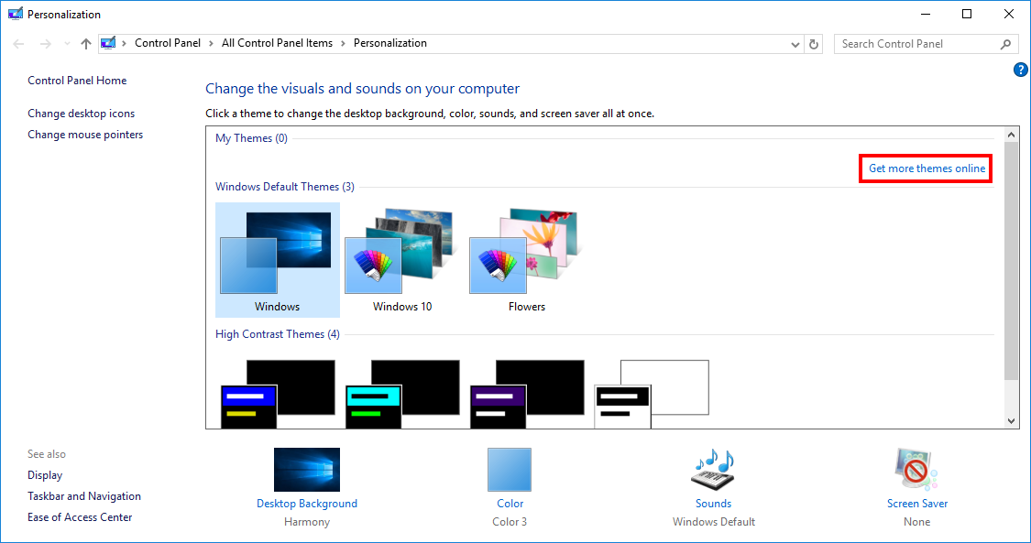Click the address bar Personalization icon

pyautogui.click(x=108, y=43)
